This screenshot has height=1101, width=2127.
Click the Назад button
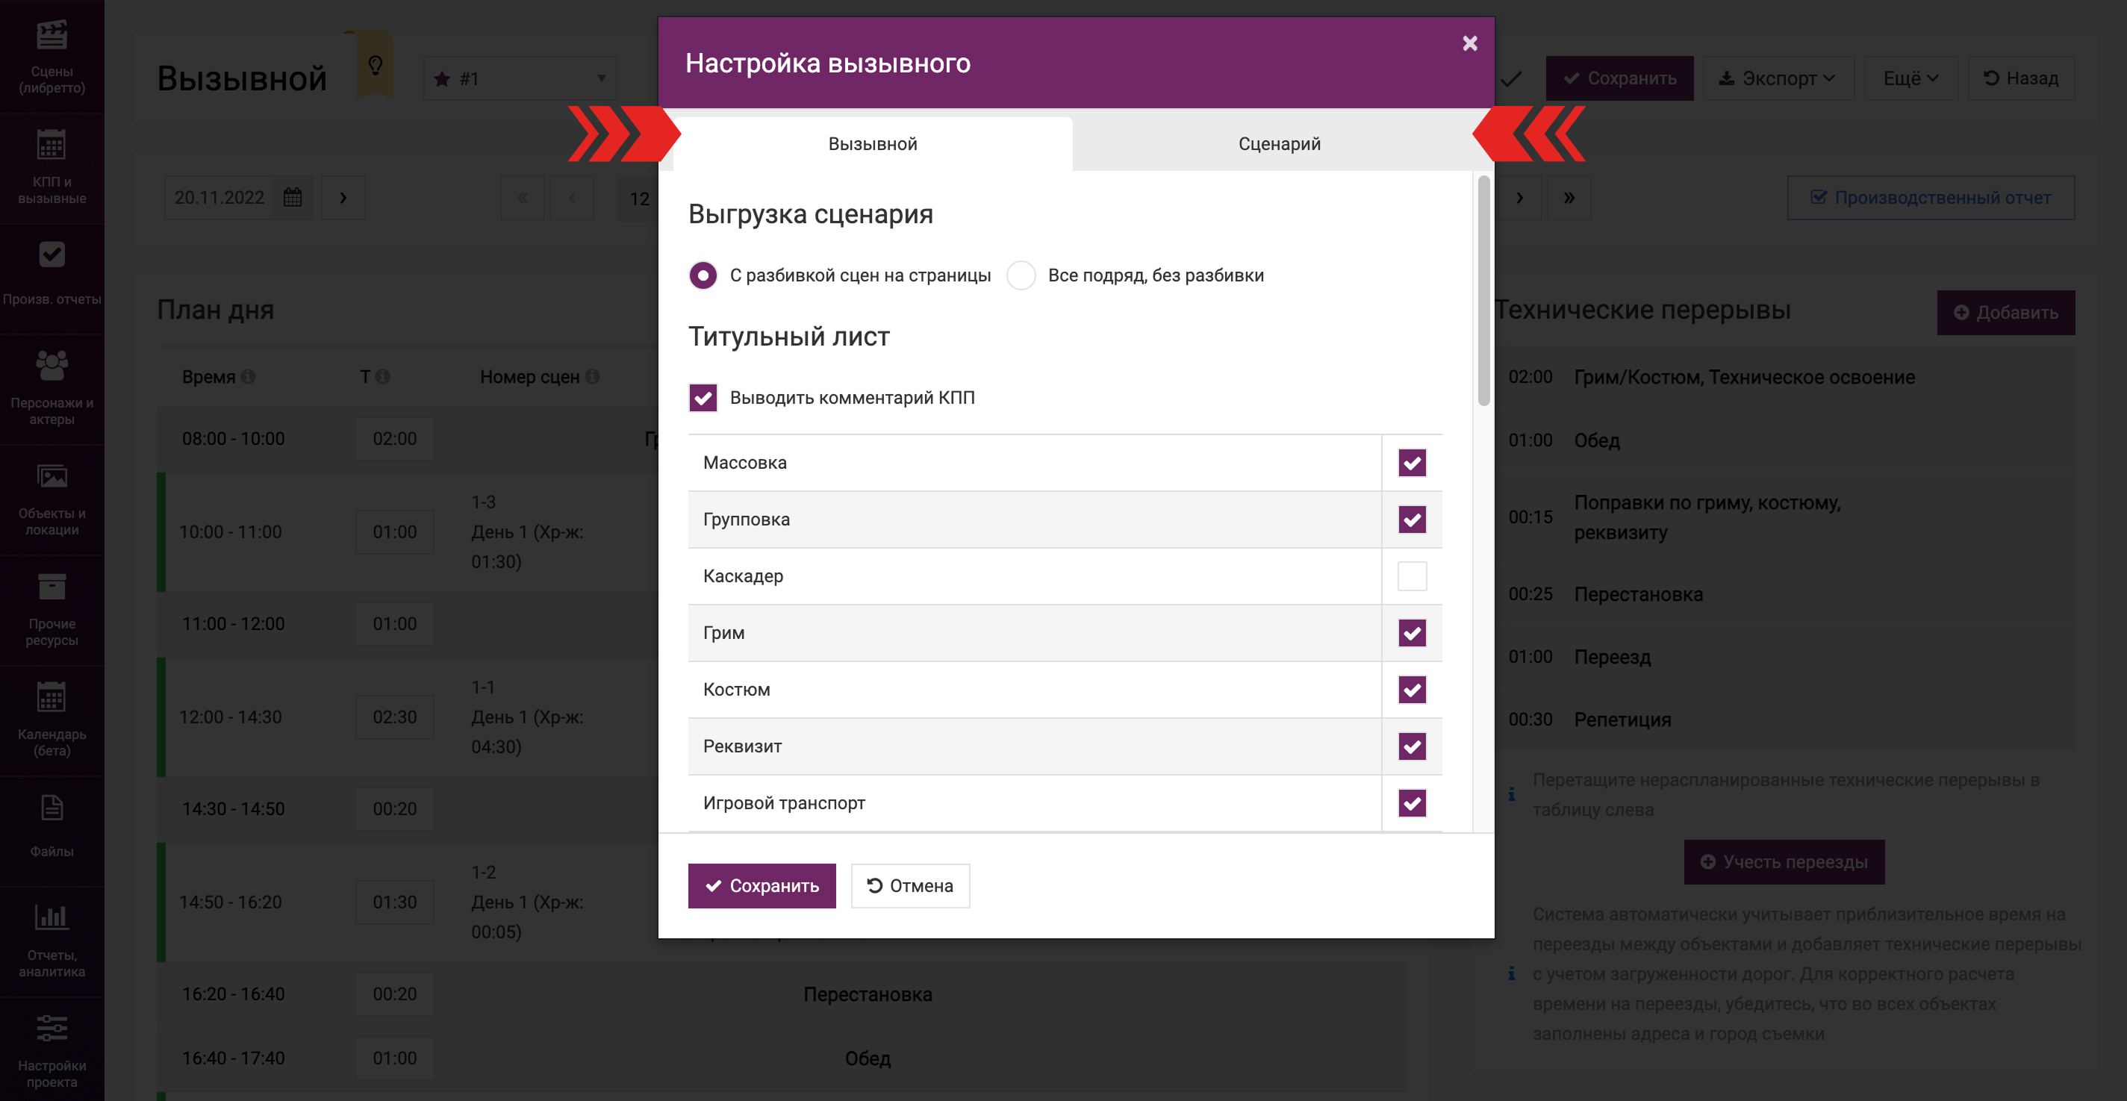(x=2021, y=78)
